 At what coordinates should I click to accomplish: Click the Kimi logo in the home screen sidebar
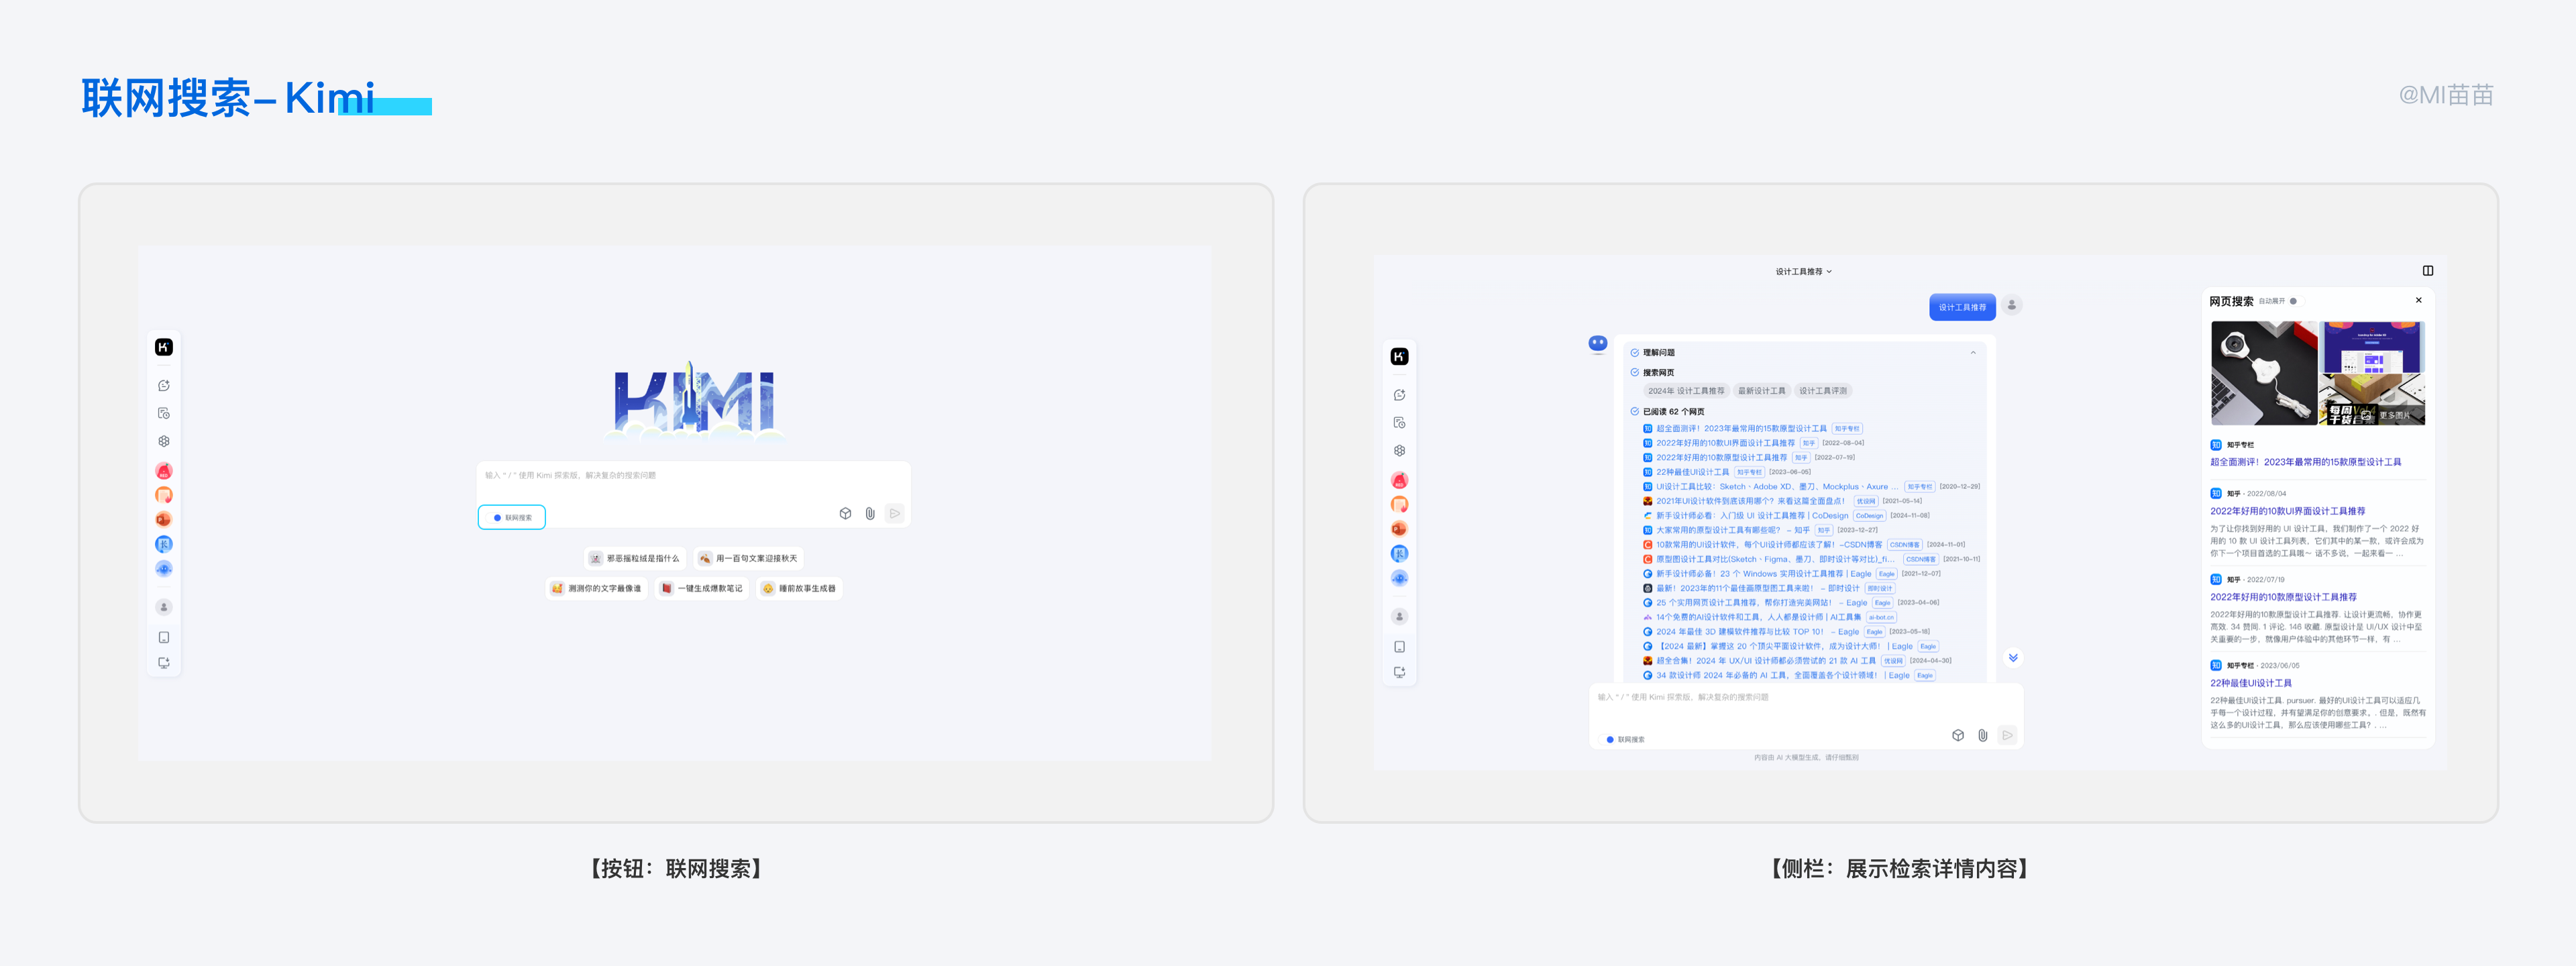(164, 347)
